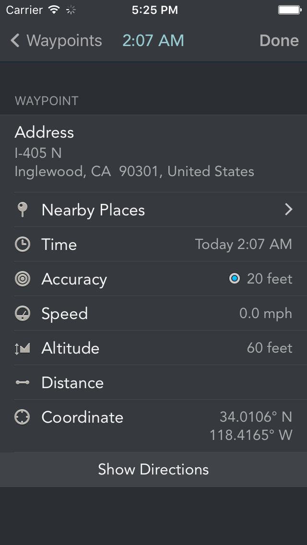
Task: Tap the Show Directions button
Action: (153, 469)
